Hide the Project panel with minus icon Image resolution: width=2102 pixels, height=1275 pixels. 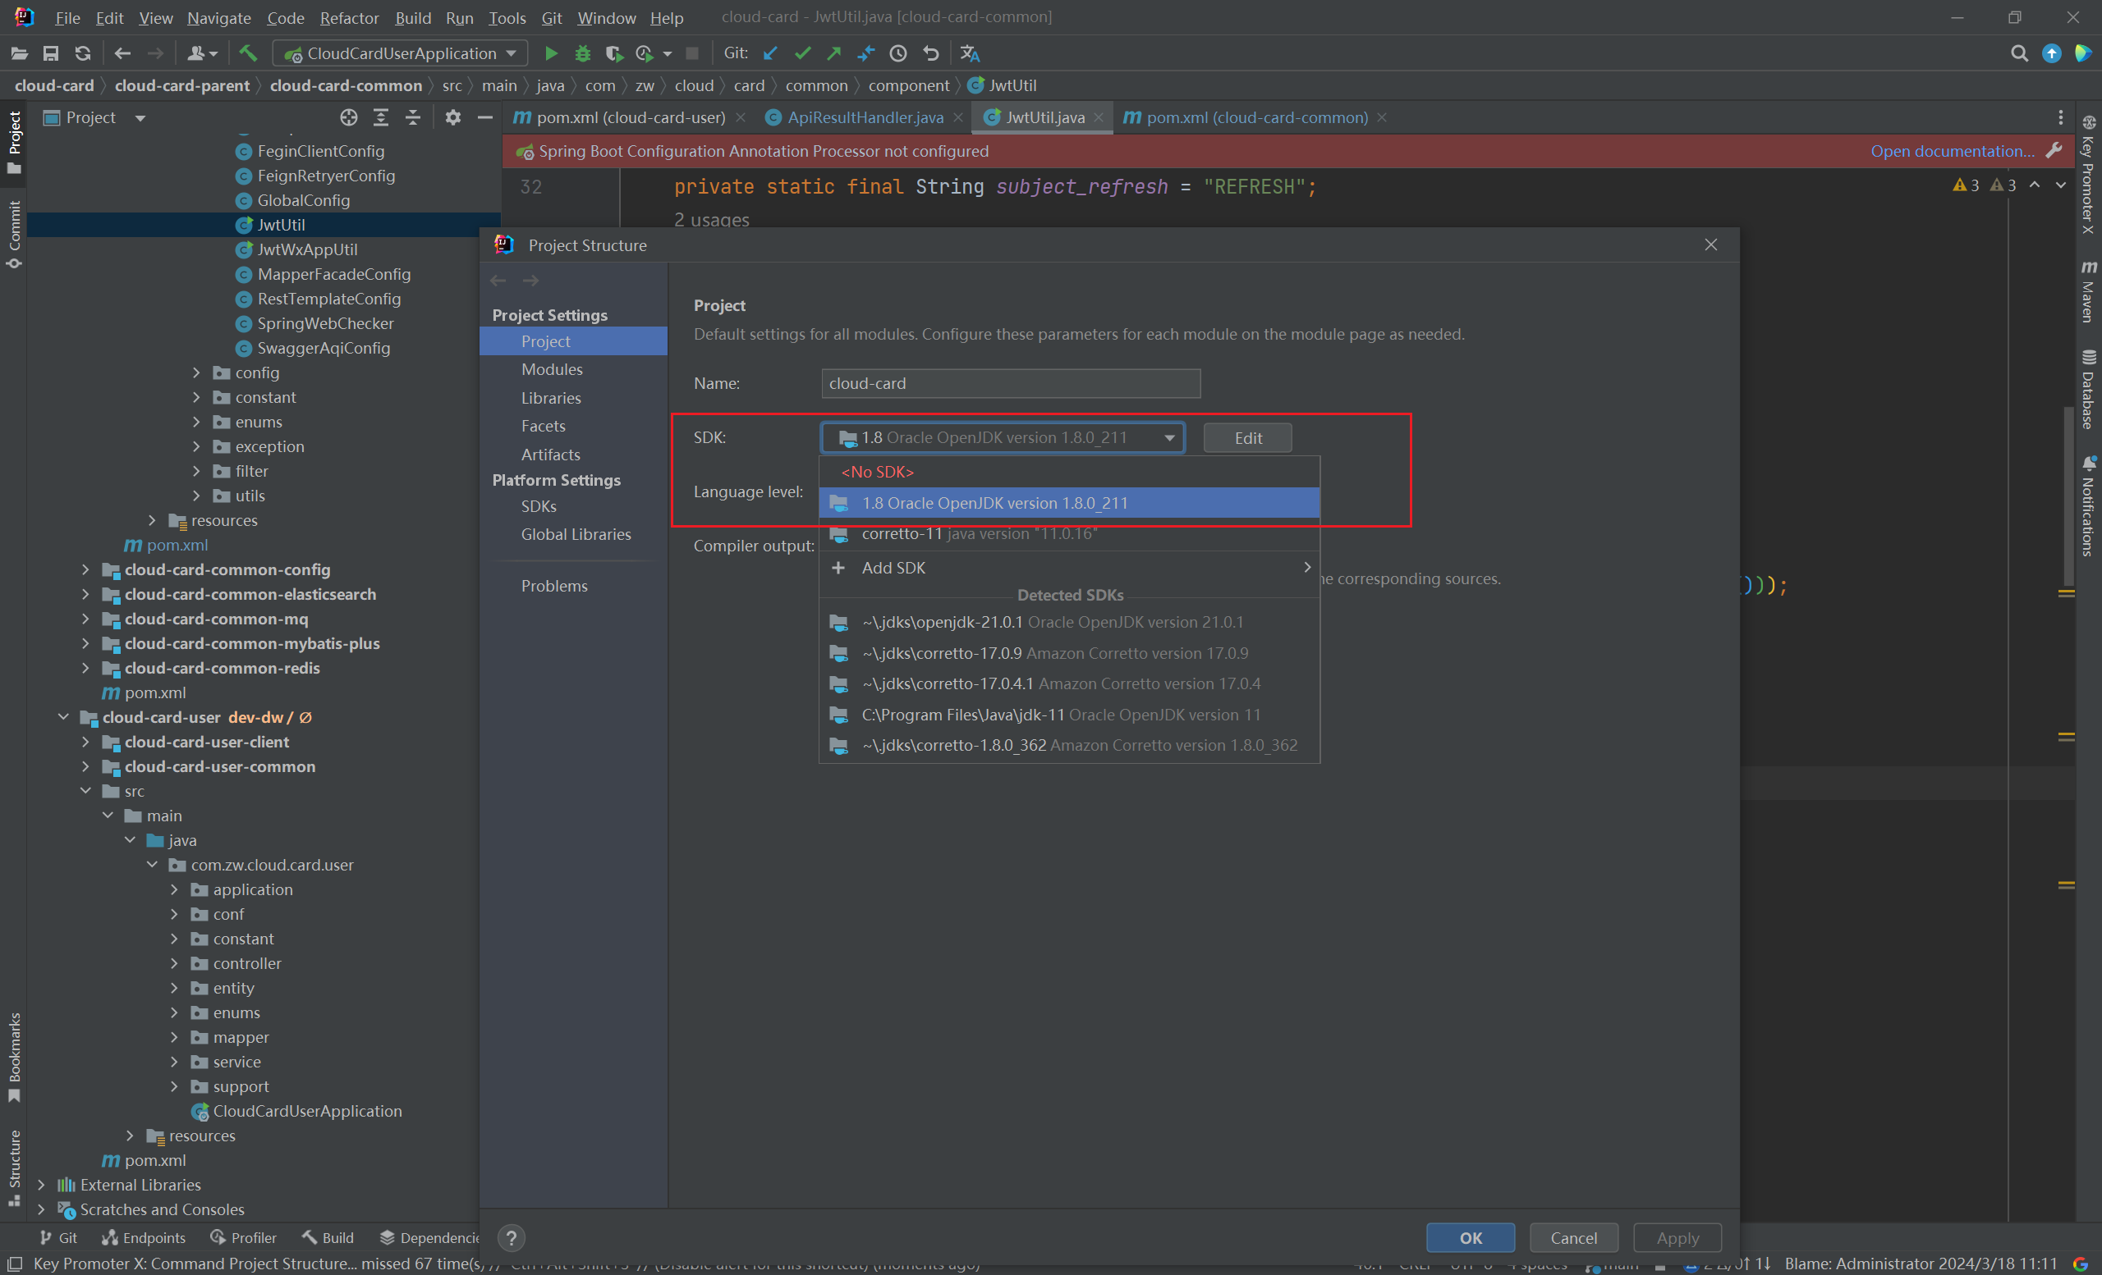coord(485,117)
